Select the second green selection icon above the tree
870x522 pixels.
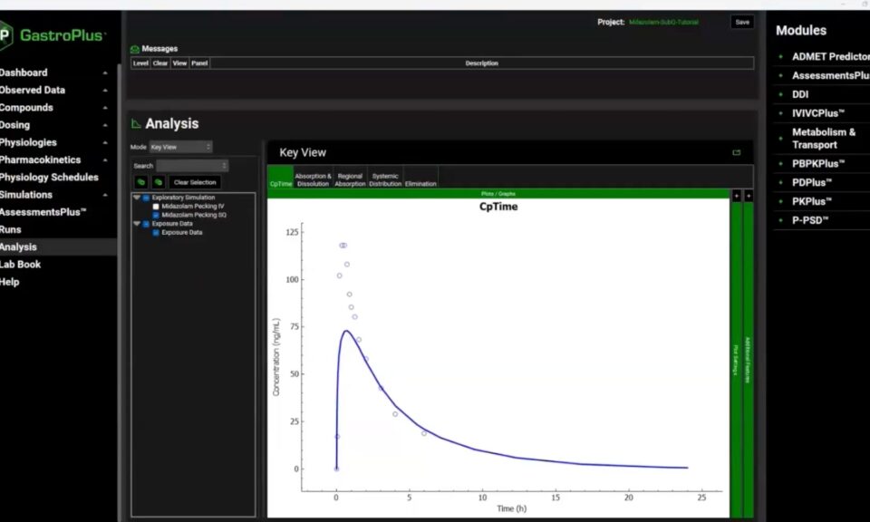pos(158,182)
